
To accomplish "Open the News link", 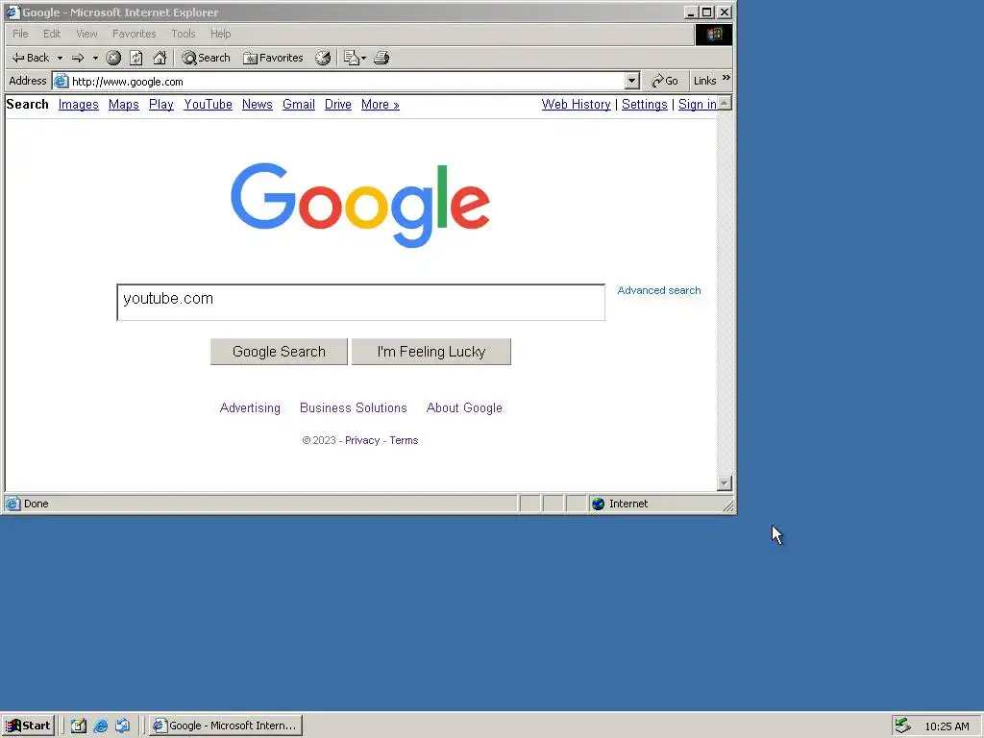I will pyautogui.click(x=258, y=105).
